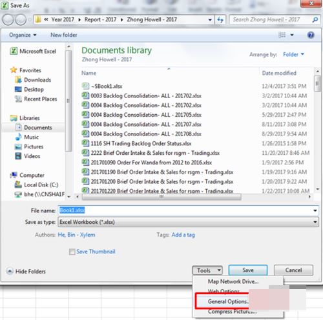Image resolution: width=323 pixels, height=320 pixels.
Task: Choose Compress Pictures from Tools menu
Action: coord(233,312)
